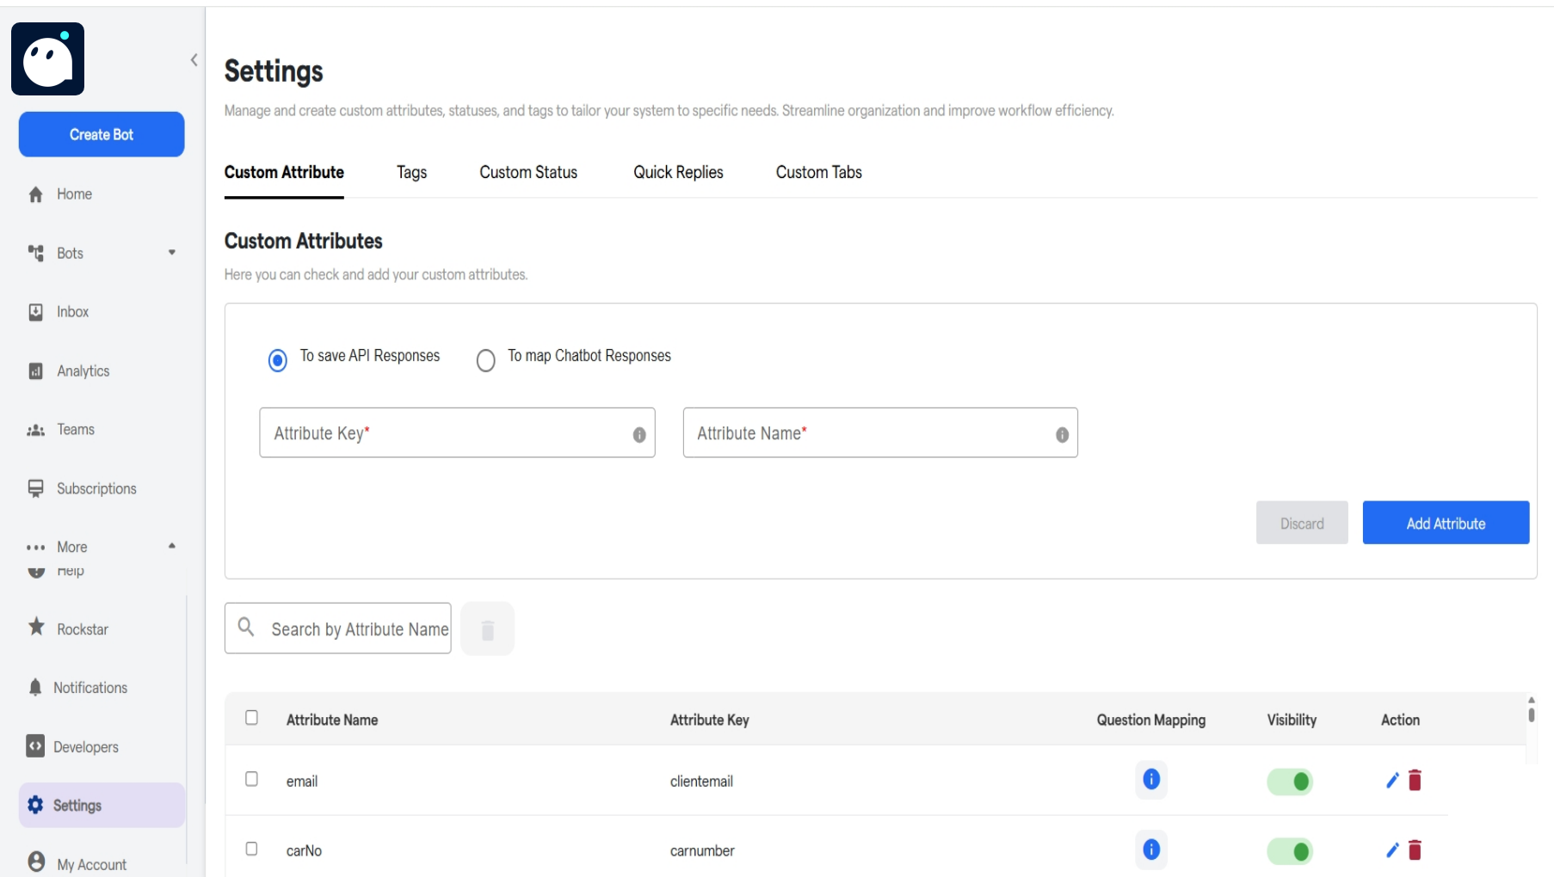Collapse the sidebar using the chevron

(x=194, y=60)
